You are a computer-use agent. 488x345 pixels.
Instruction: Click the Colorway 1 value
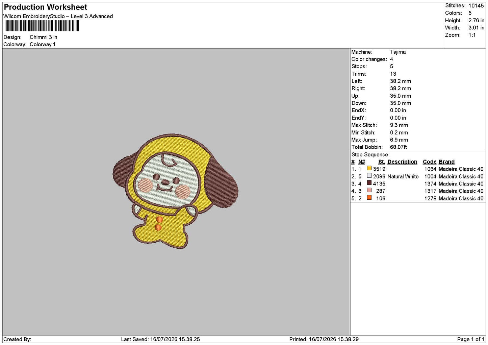click(43, 44)
